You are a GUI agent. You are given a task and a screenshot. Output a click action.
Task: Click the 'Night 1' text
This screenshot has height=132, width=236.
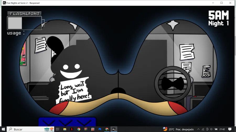(x=218, y=23)
